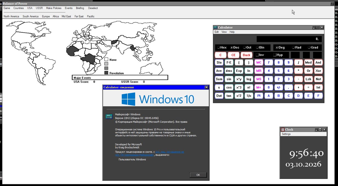338x186 pixels.
Task: Click the Sta statistics key
Action: (219, 63)
